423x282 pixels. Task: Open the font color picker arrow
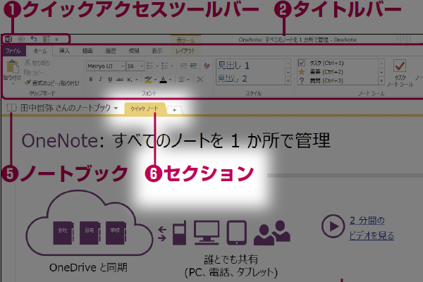tap(170, 80)
